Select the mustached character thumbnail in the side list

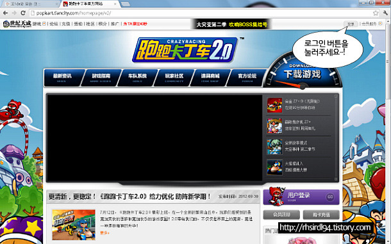(x=274, y=126)
